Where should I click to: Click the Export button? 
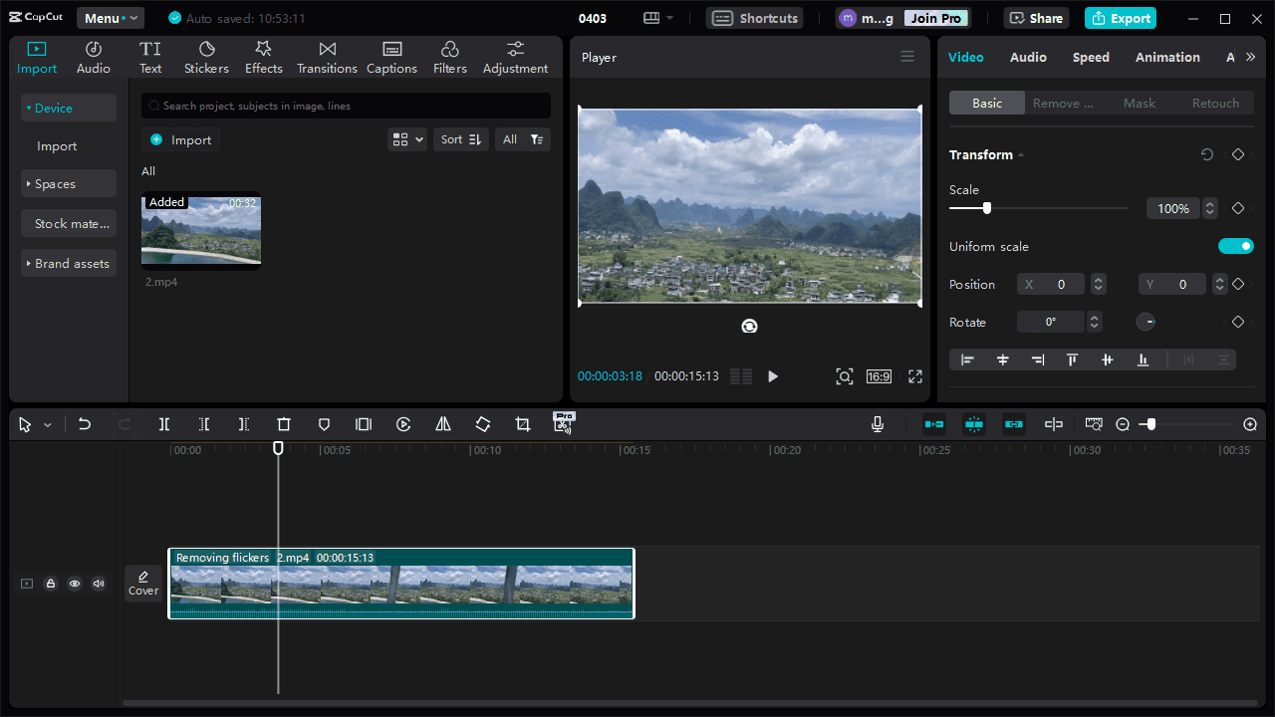pos(1123,18)
